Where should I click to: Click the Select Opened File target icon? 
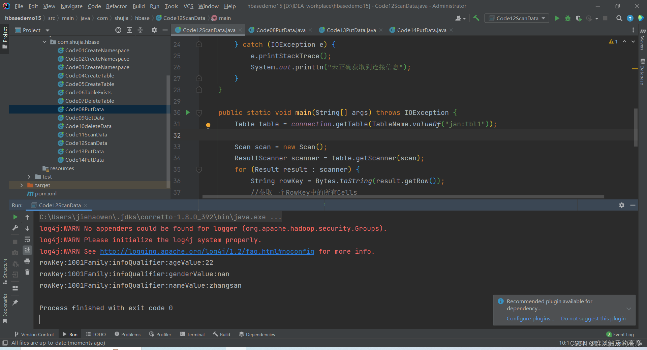click(118, 30)
